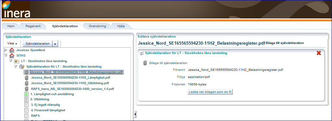This screenshot has height=121, width=332.
Task: Click the folder icon of LT - Stockholms läns landsting
Action: point(17,61)
